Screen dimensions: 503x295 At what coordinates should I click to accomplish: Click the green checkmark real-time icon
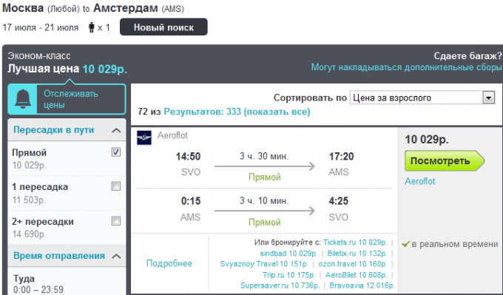coord(406,244)
